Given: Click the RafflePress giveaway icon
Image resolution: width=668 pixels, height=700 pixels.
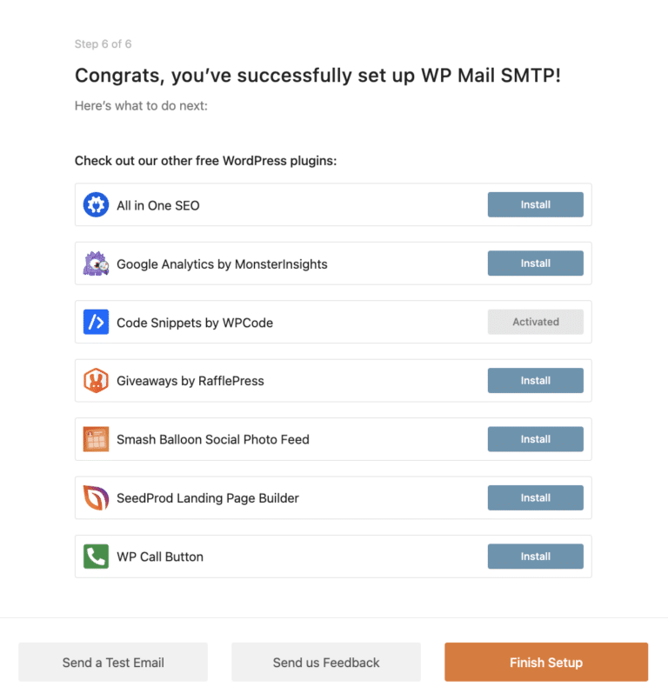Looking at the screenshot, I should pos(96,380).
